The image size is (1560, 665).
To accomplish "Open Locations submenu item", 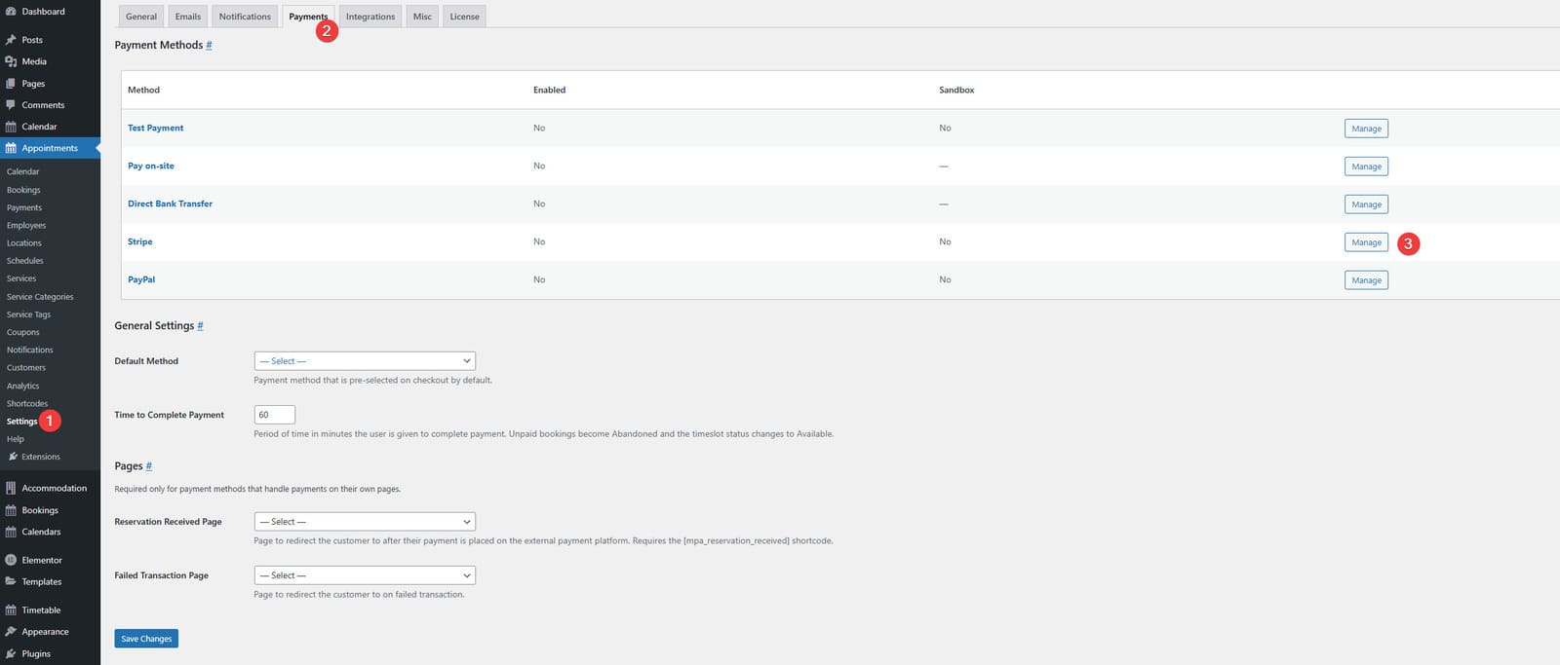I will pyautogui.click(x=24, y=242).
